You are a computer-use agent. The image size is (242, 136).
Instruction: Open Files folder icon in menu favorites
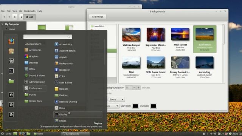coord(11,81)
